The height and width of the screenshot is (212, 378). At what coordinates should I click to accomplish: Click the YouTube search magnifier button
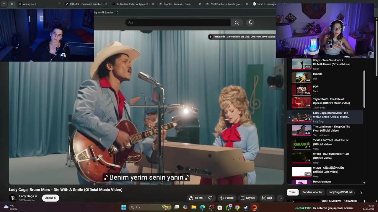(237, 22)
